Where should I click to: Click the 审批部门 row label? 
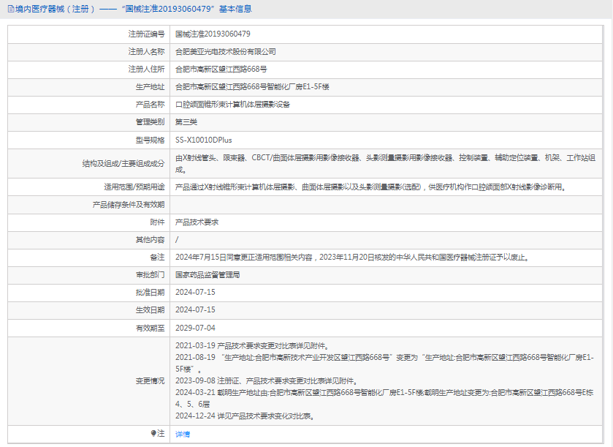[x=150, y=275]
